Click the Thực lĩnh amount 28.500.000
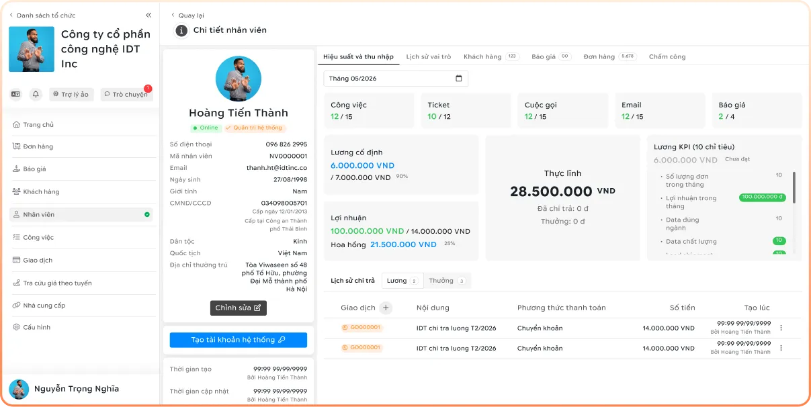 (x=551, y=192)
